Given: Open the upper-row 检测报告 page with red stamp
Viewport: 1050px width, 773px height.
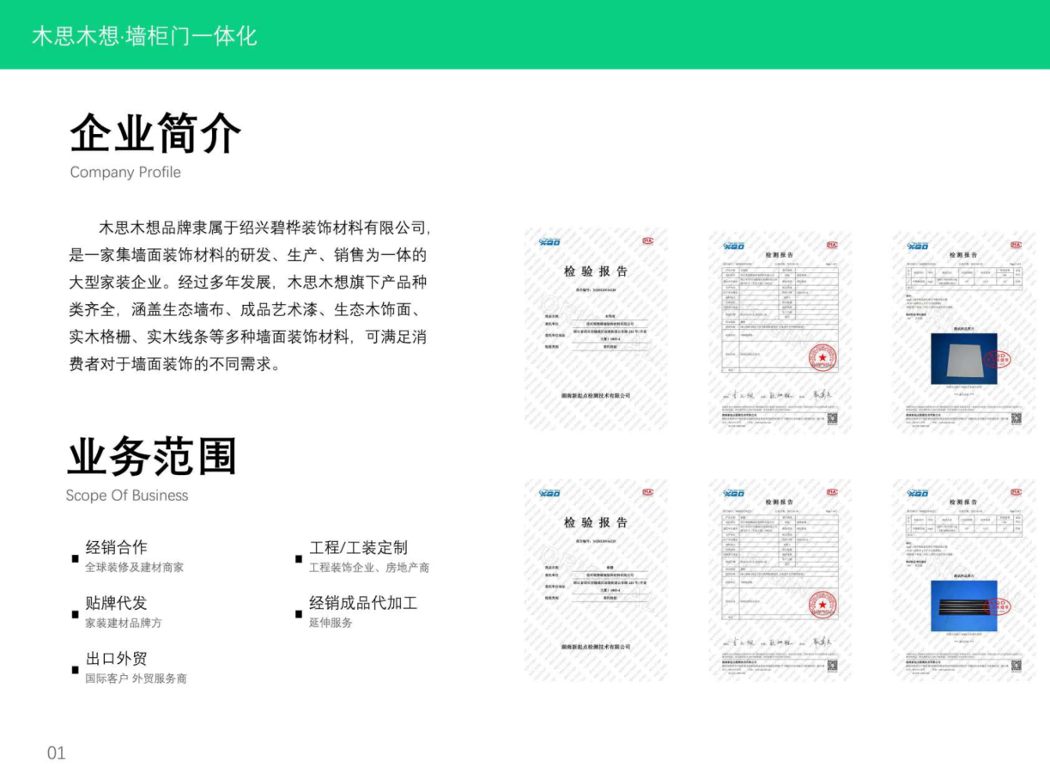Looking at the screenshot, I should (780, 331).
